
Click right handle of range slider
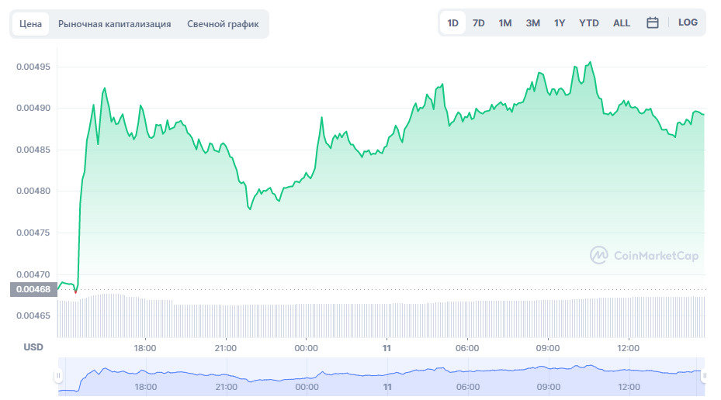pos(704,376)
